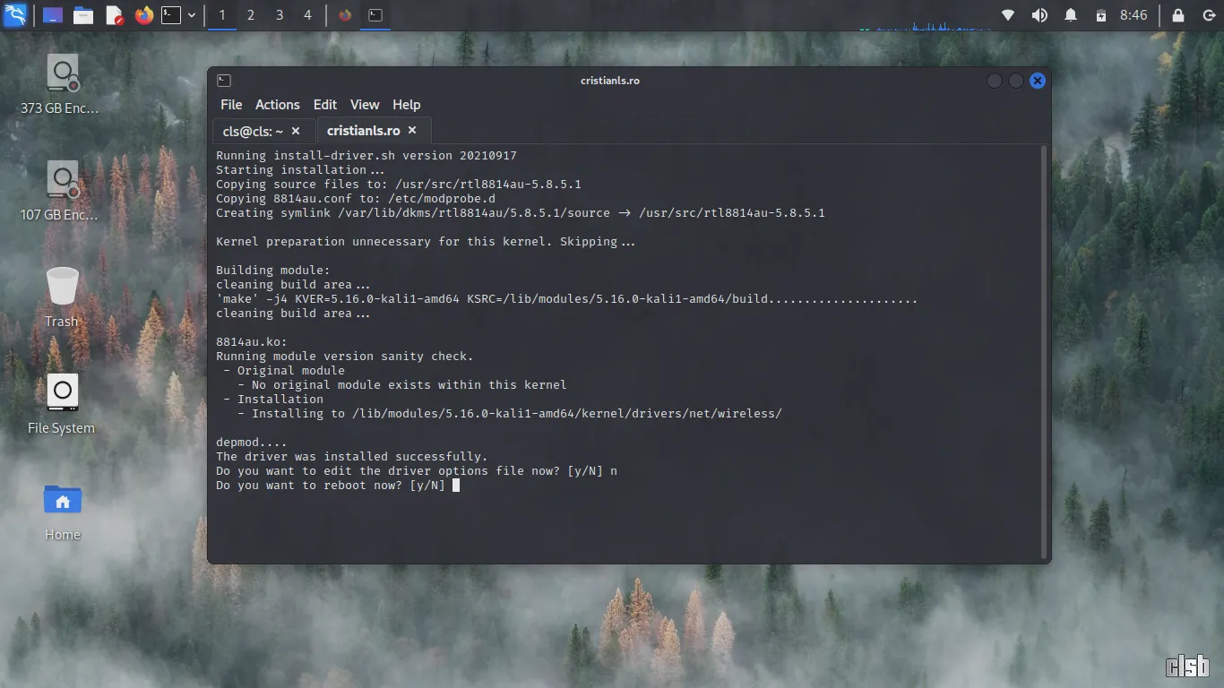The width and height of the screenshot is (1224, 688).
Task: Click the 'Copying 8814au.conf to' line
Action: pos(356,199)
